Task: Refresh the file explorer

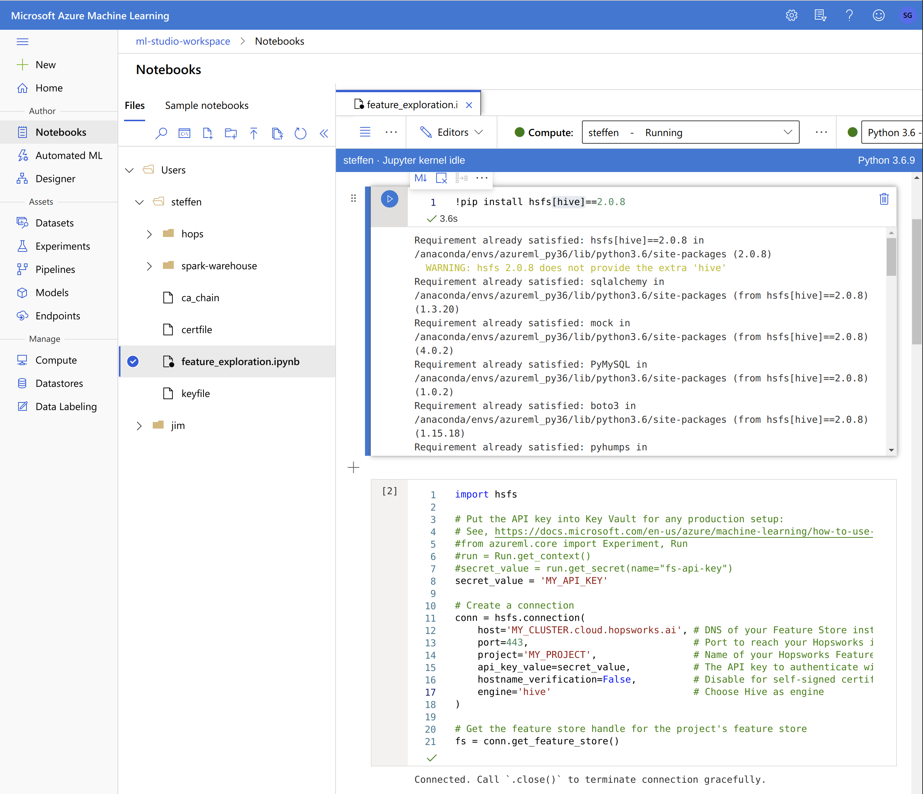Action: [x=301, y=133]
